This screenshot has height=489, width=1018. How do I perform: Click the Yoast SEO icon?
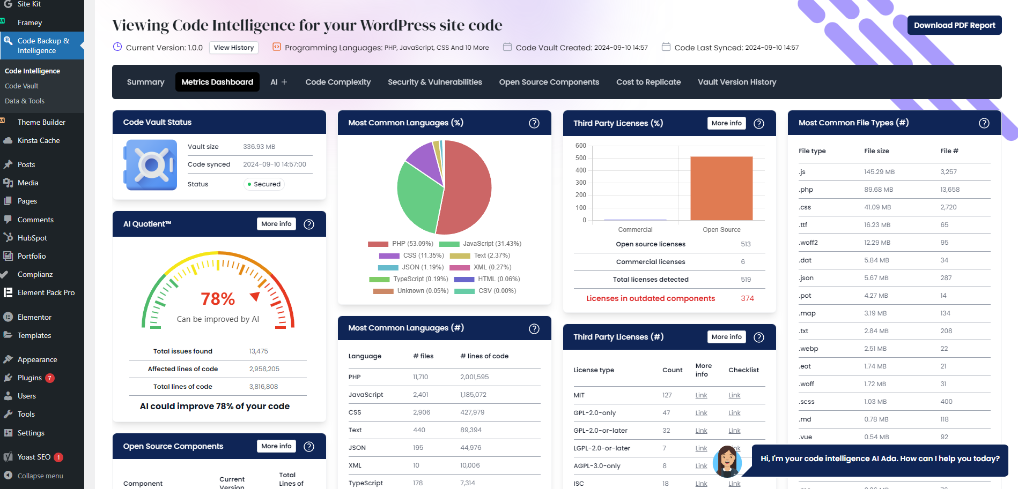8,457
